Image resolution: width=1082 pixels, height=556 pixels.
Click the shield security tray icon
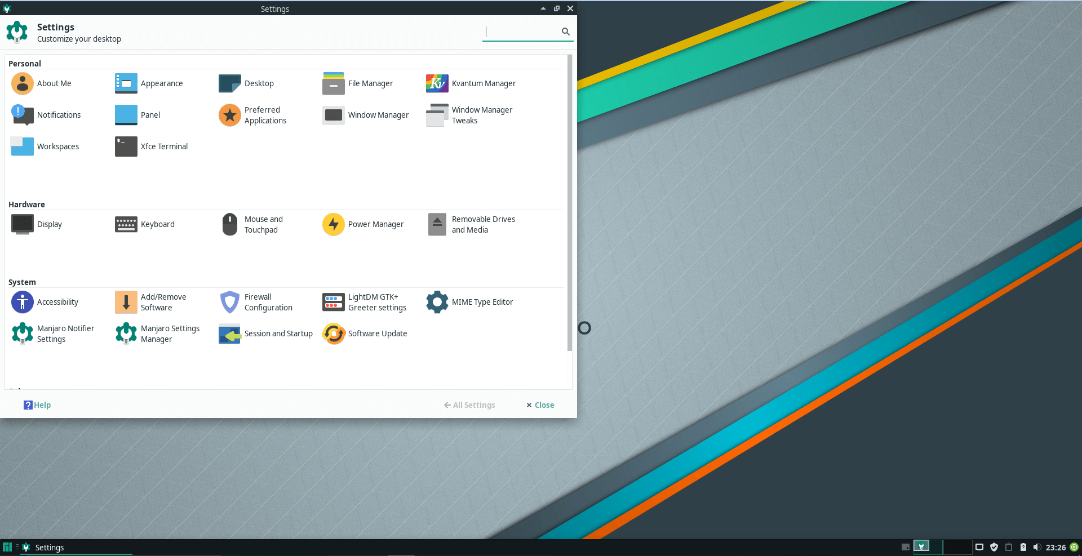click(x=994, y=547)
